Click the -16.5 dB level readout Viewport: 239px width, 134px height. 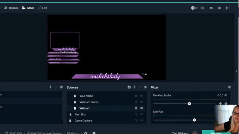click(x=222, y=95)
